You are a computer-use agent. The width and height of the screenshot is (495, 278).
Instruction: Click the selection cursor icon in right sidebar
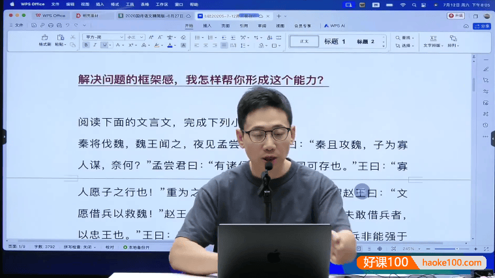click(485, 80)
